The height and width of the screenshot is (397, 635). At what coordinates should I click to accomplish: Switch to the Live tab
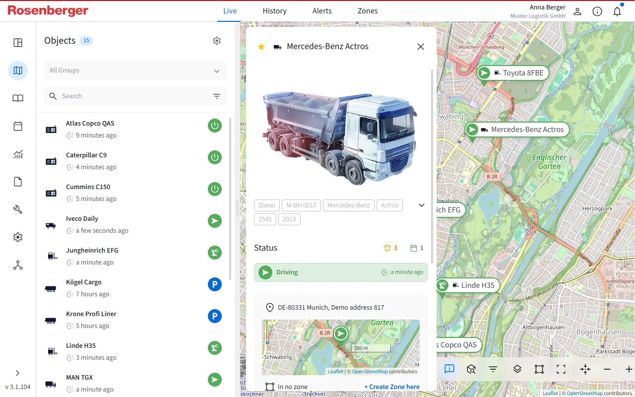click(230, 11)
